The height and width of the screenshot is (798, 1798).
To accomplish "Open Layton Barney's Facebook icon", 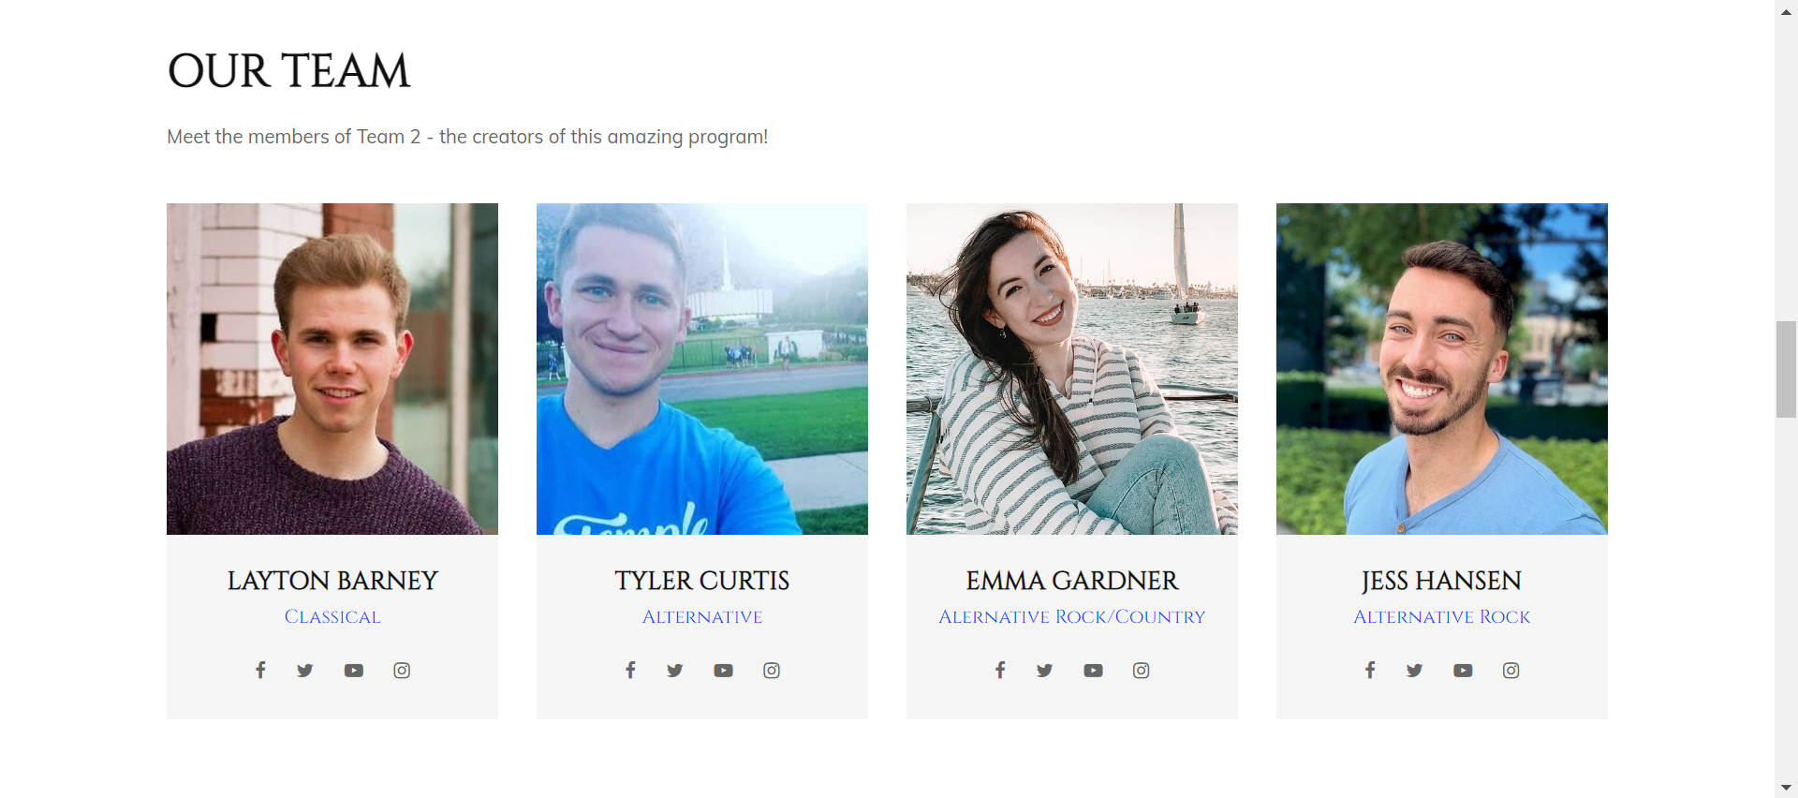I will (x=260, y=670).
